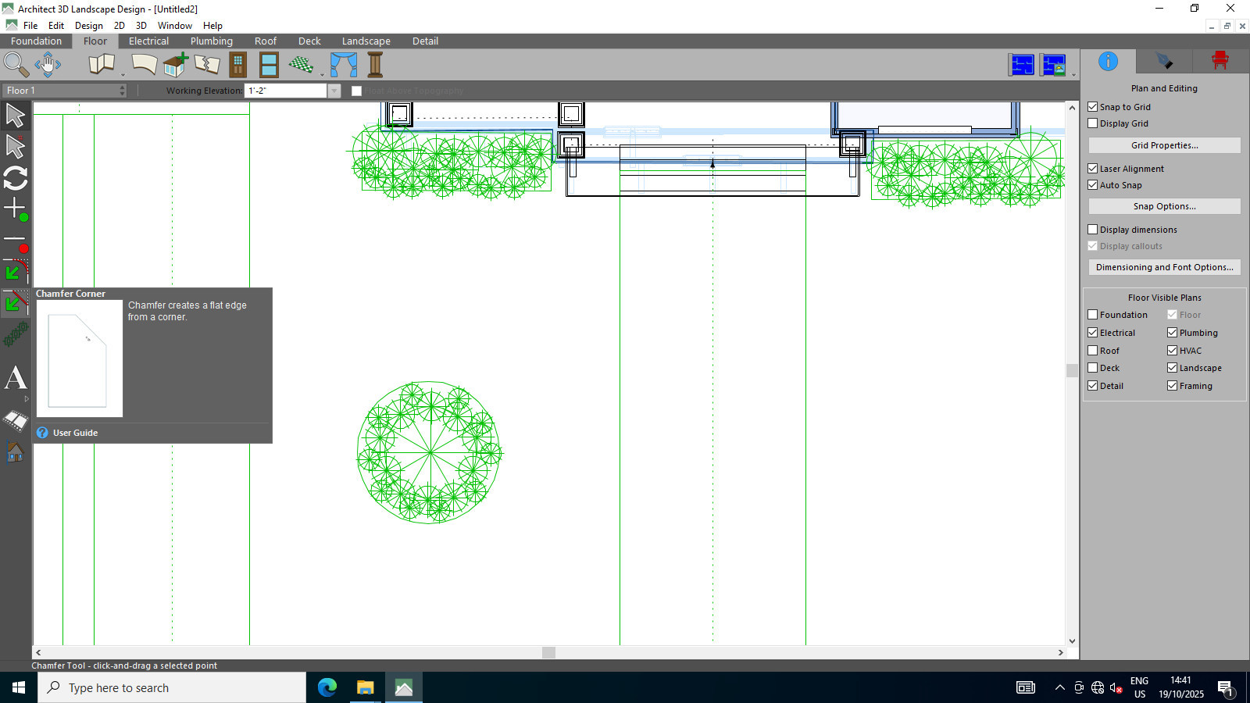Select the Text tool in sidebar

[16, 379]
